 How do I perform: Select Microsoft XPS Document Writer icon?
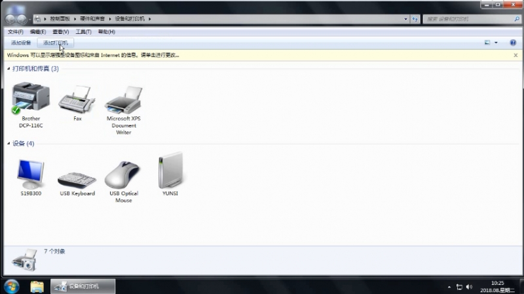(124, 99)
